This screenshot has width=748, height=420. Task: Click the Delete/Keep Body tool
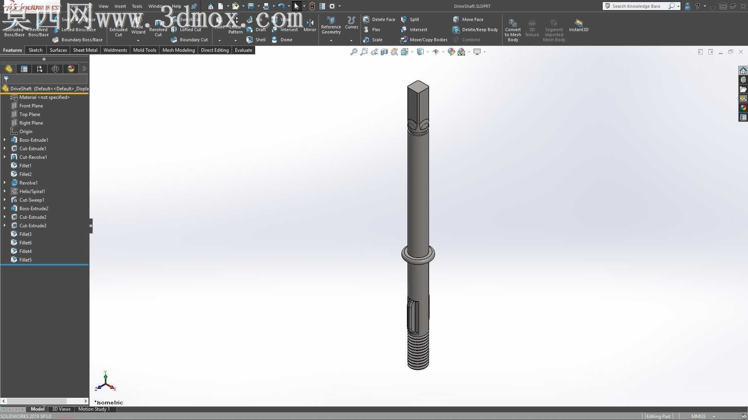click(x=475, y=30)
